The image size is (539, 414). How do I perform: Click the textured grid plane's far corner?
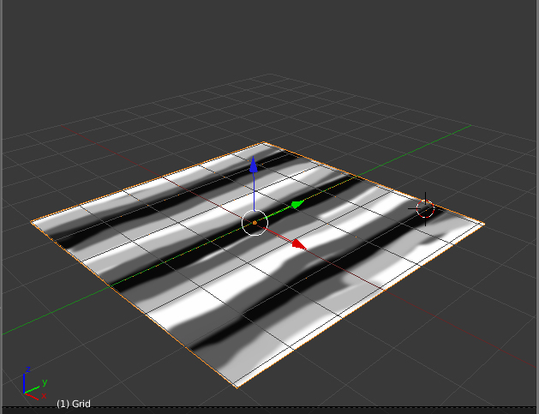[x=264, y=142]
